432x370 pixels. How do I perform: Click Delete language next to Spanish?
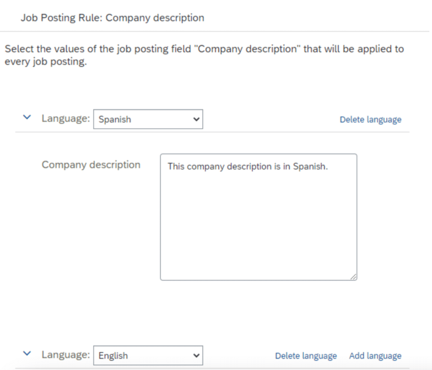[370, 119]
